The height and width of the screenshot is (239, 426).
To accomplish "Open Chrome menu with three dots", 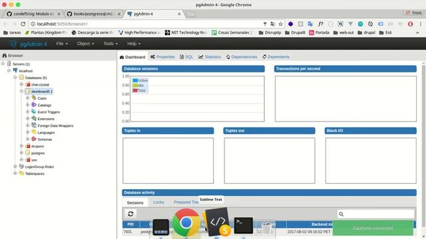I will point(420,24).
